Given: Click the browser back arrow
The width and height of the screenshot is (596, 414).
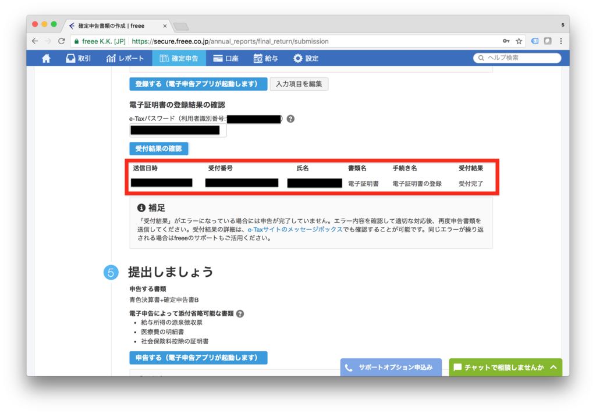Looking at the screenshot, I should click(x=35, y=41).
